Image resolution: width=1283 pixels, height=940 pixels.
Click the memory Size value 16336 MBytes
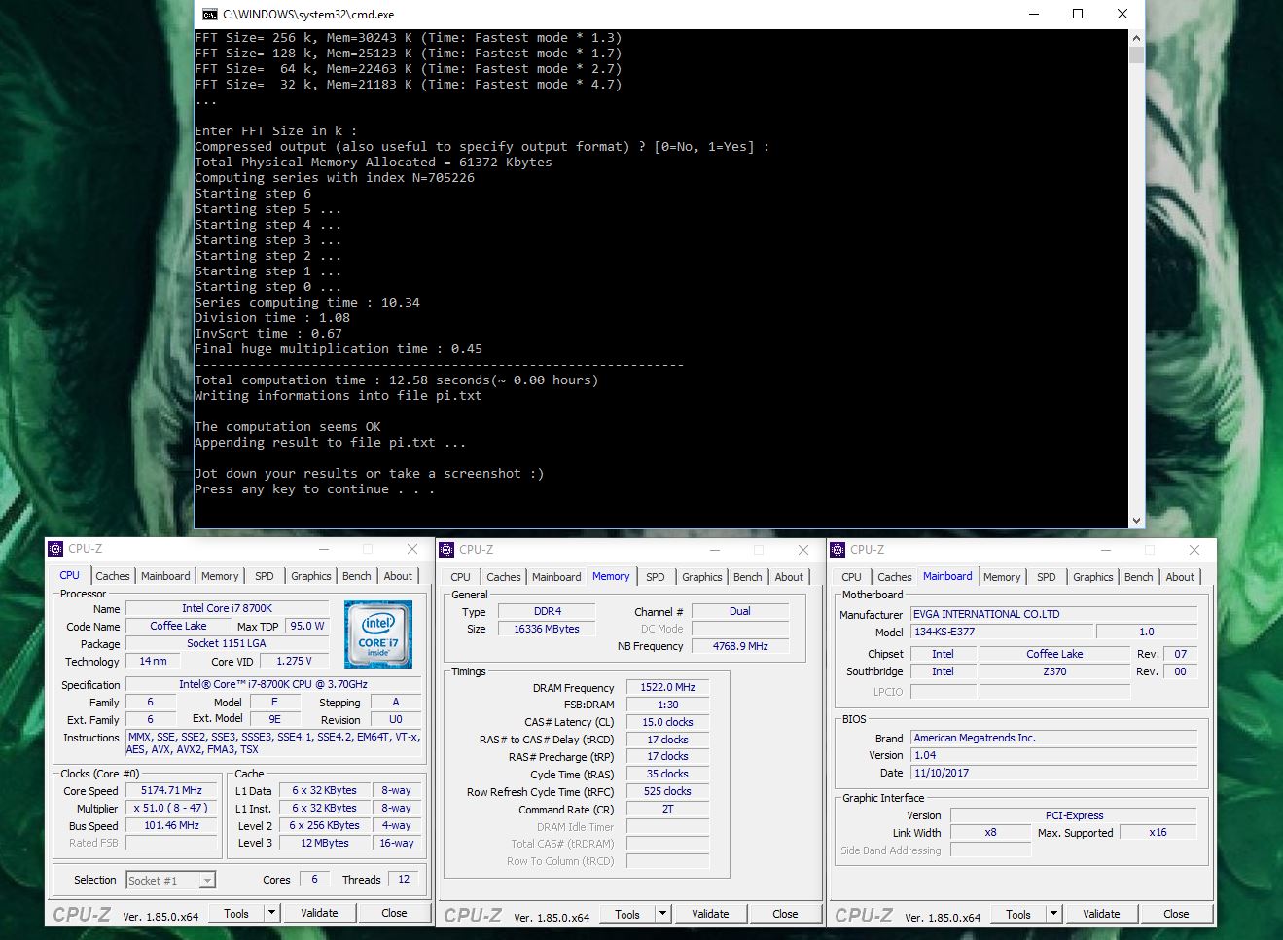click(x=547, y=629)
